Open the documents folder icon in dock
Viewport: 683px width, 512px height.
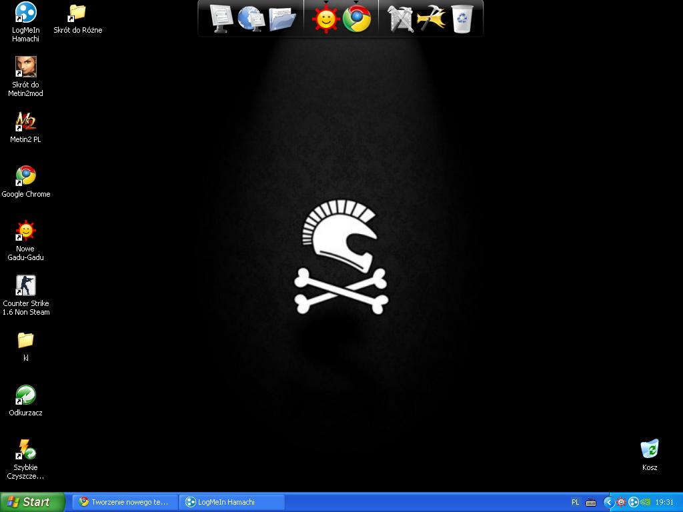pos(282,19)
